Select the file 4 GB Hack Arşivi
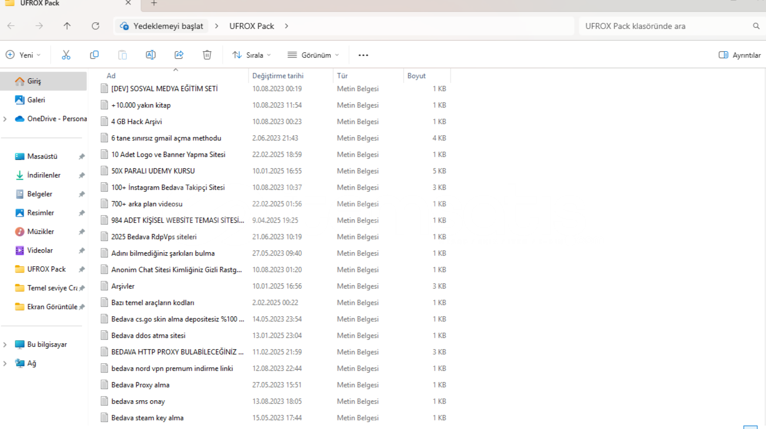This screenshot has width=766, height=429. [136, 122]
